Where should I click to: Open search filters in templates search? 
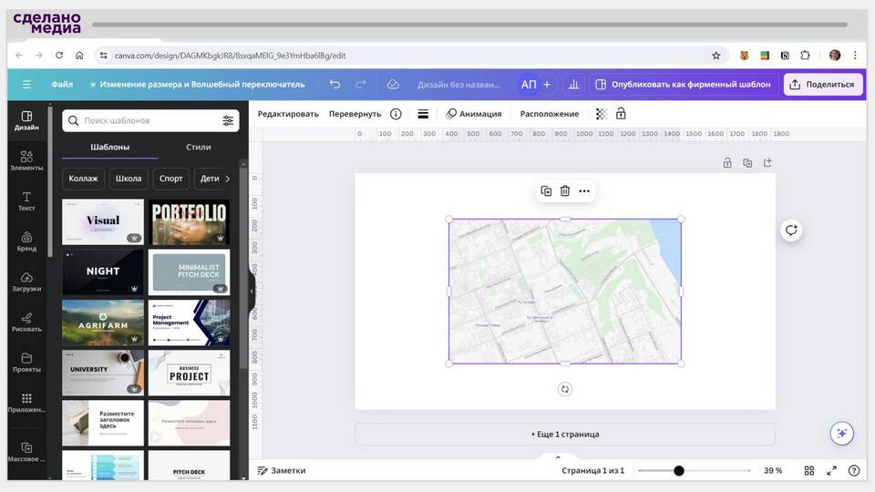(228, 120)
